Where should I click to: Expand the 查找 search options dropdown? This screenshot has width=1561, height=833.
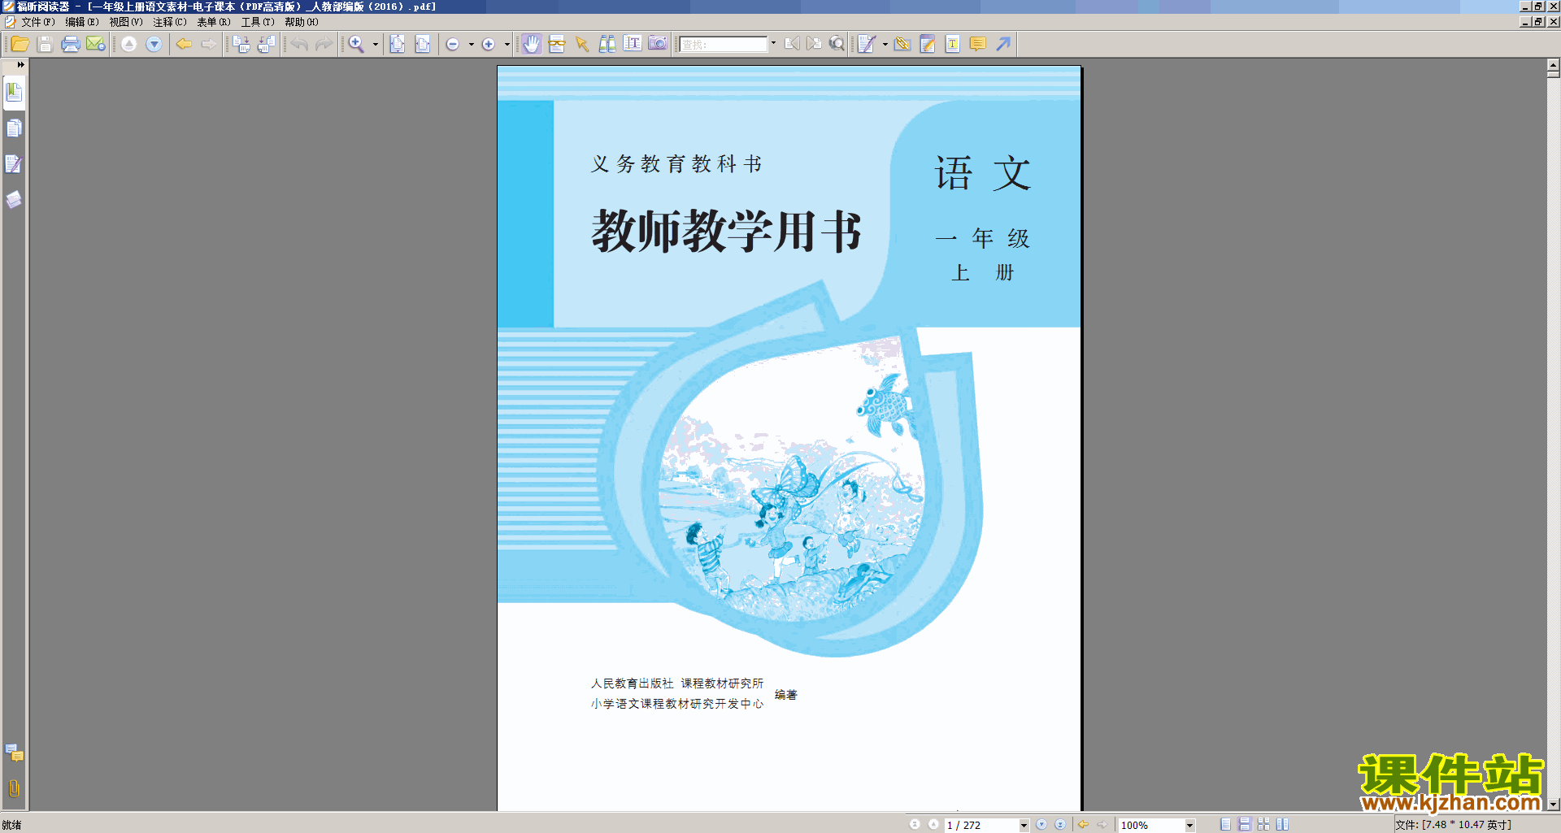pos(773,44)
